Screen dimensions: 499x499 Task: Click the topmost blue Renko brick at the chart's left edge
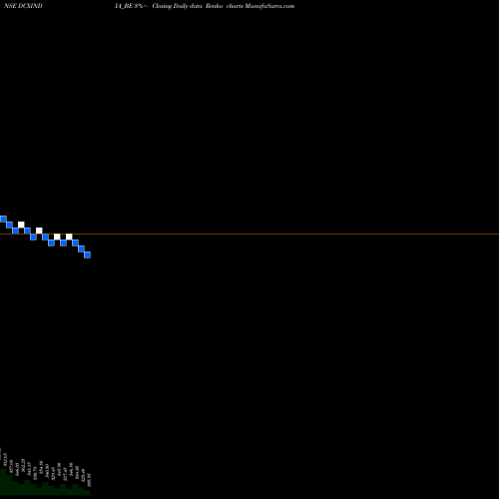click(x=3, y=219)
